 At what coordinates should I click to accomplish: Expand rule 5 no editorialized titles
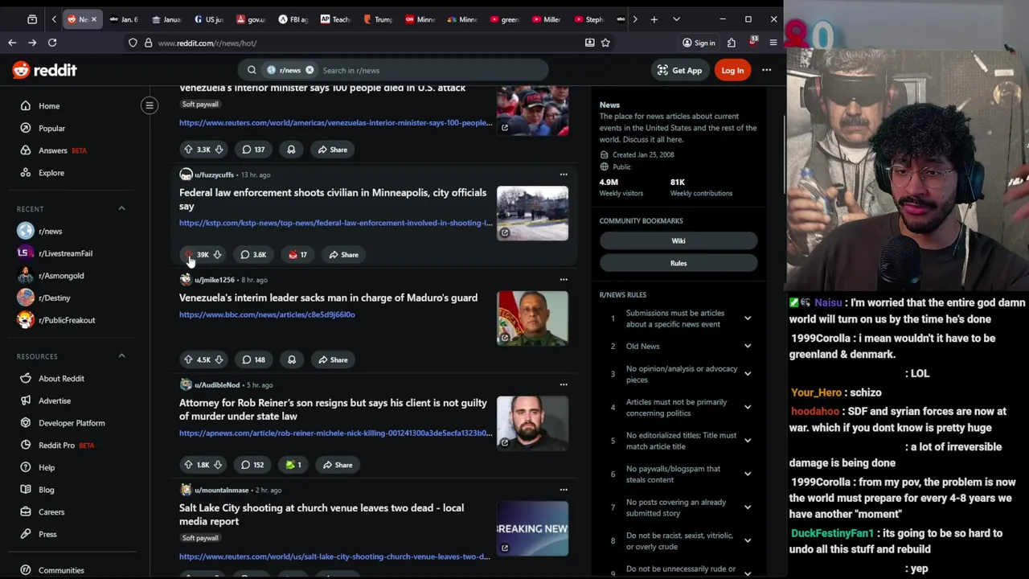tap(747, 441)
